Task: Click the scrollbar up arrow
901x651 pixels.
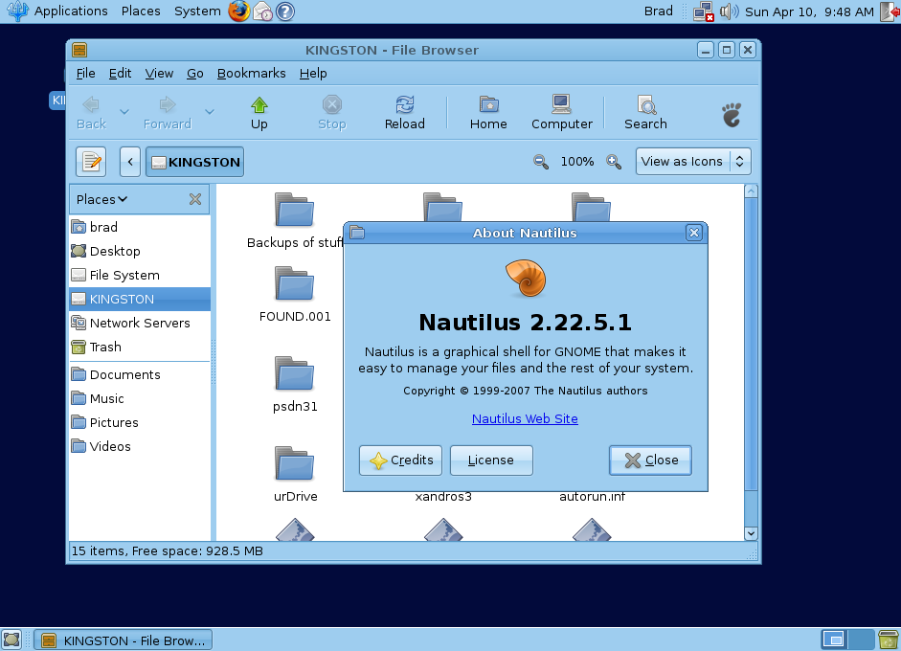Action: [x=751, y=191]
